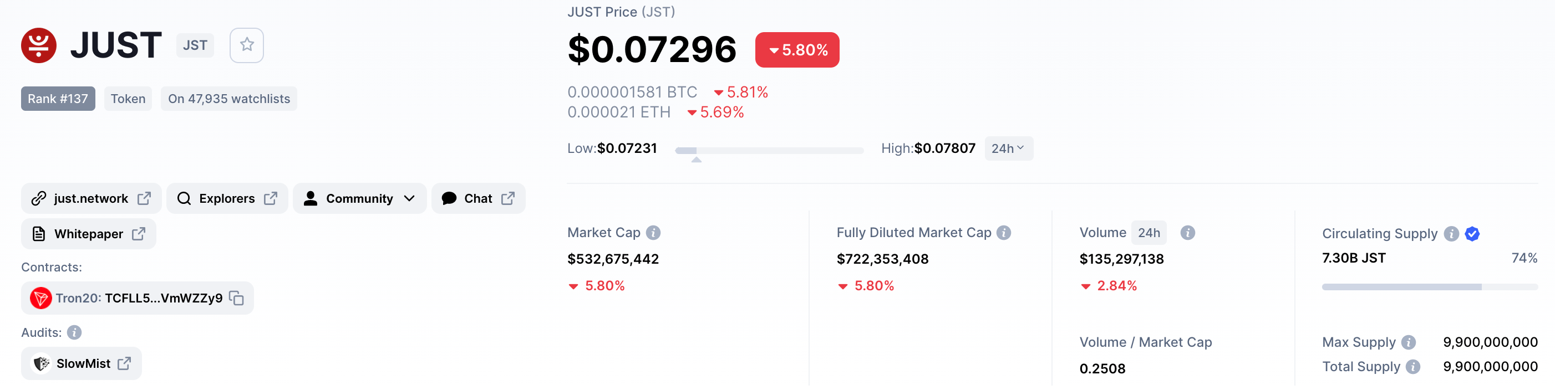Image resolution: width=1555 pixels, height=390 pixels.
Task: Add JUST to watchlist with star icon
Action: [x=246, y=45]
